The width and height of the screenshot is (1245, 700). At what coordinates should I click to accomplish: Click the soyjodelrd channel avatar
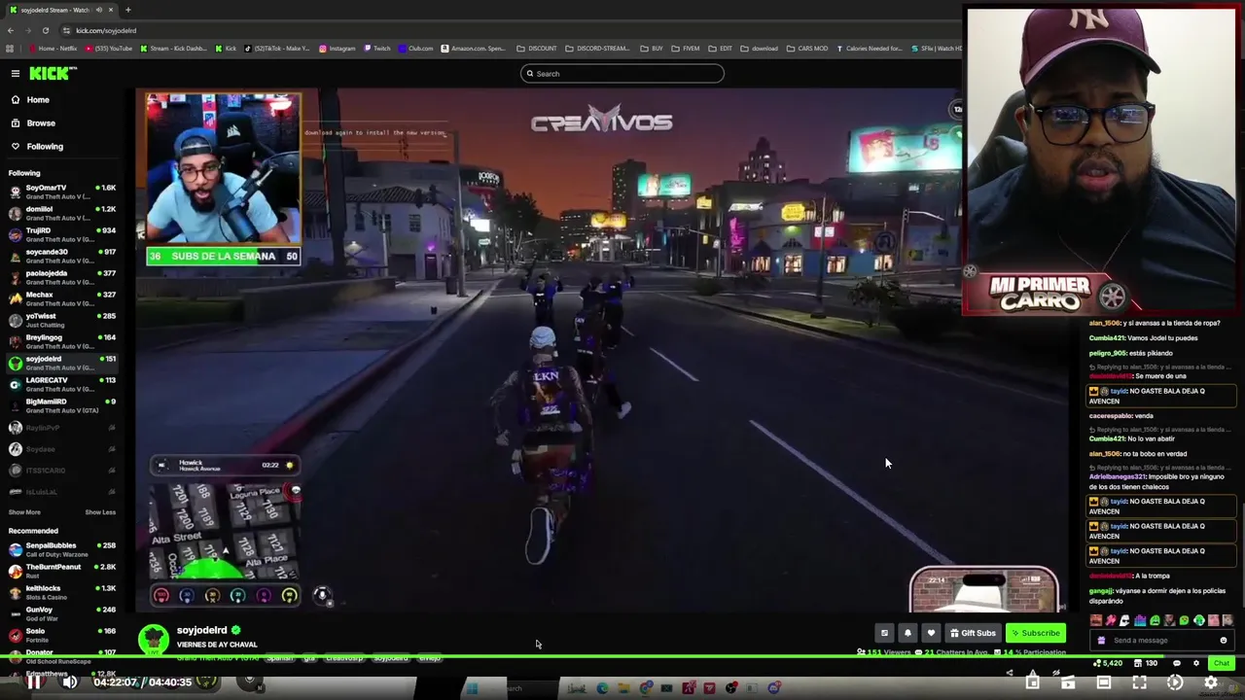[153, 639]
